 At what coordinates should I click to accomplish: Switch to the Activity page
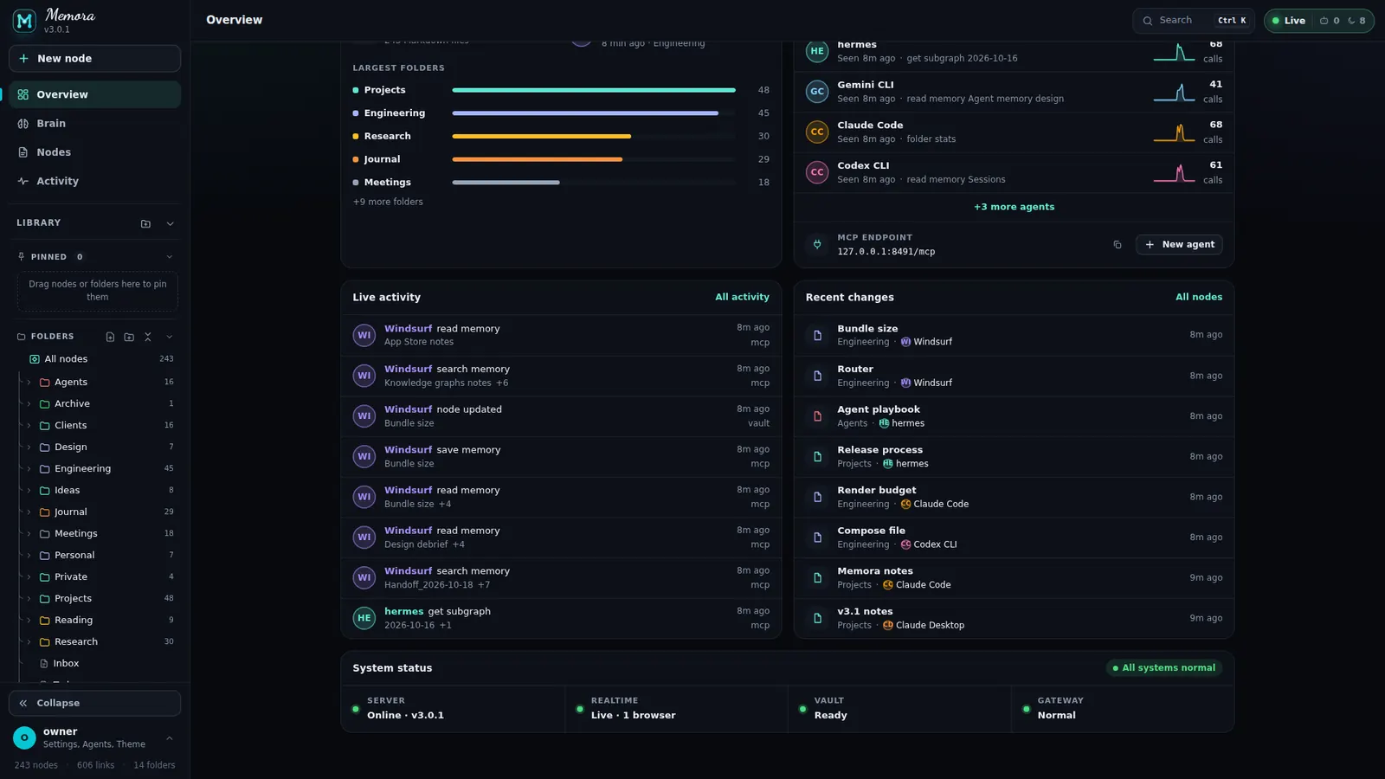click(95, 181)
